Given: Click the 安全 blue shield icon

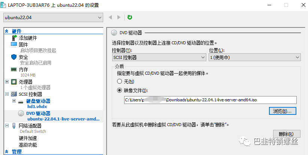Looking at the screenshot, I should point(14,57).
